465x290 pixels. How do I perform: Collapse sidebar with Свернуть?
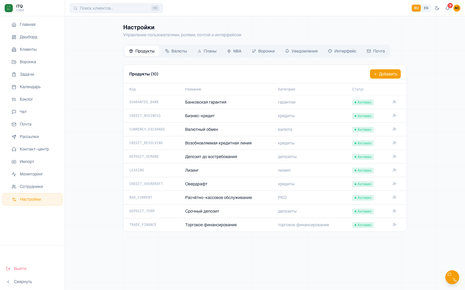pos(19,282)
